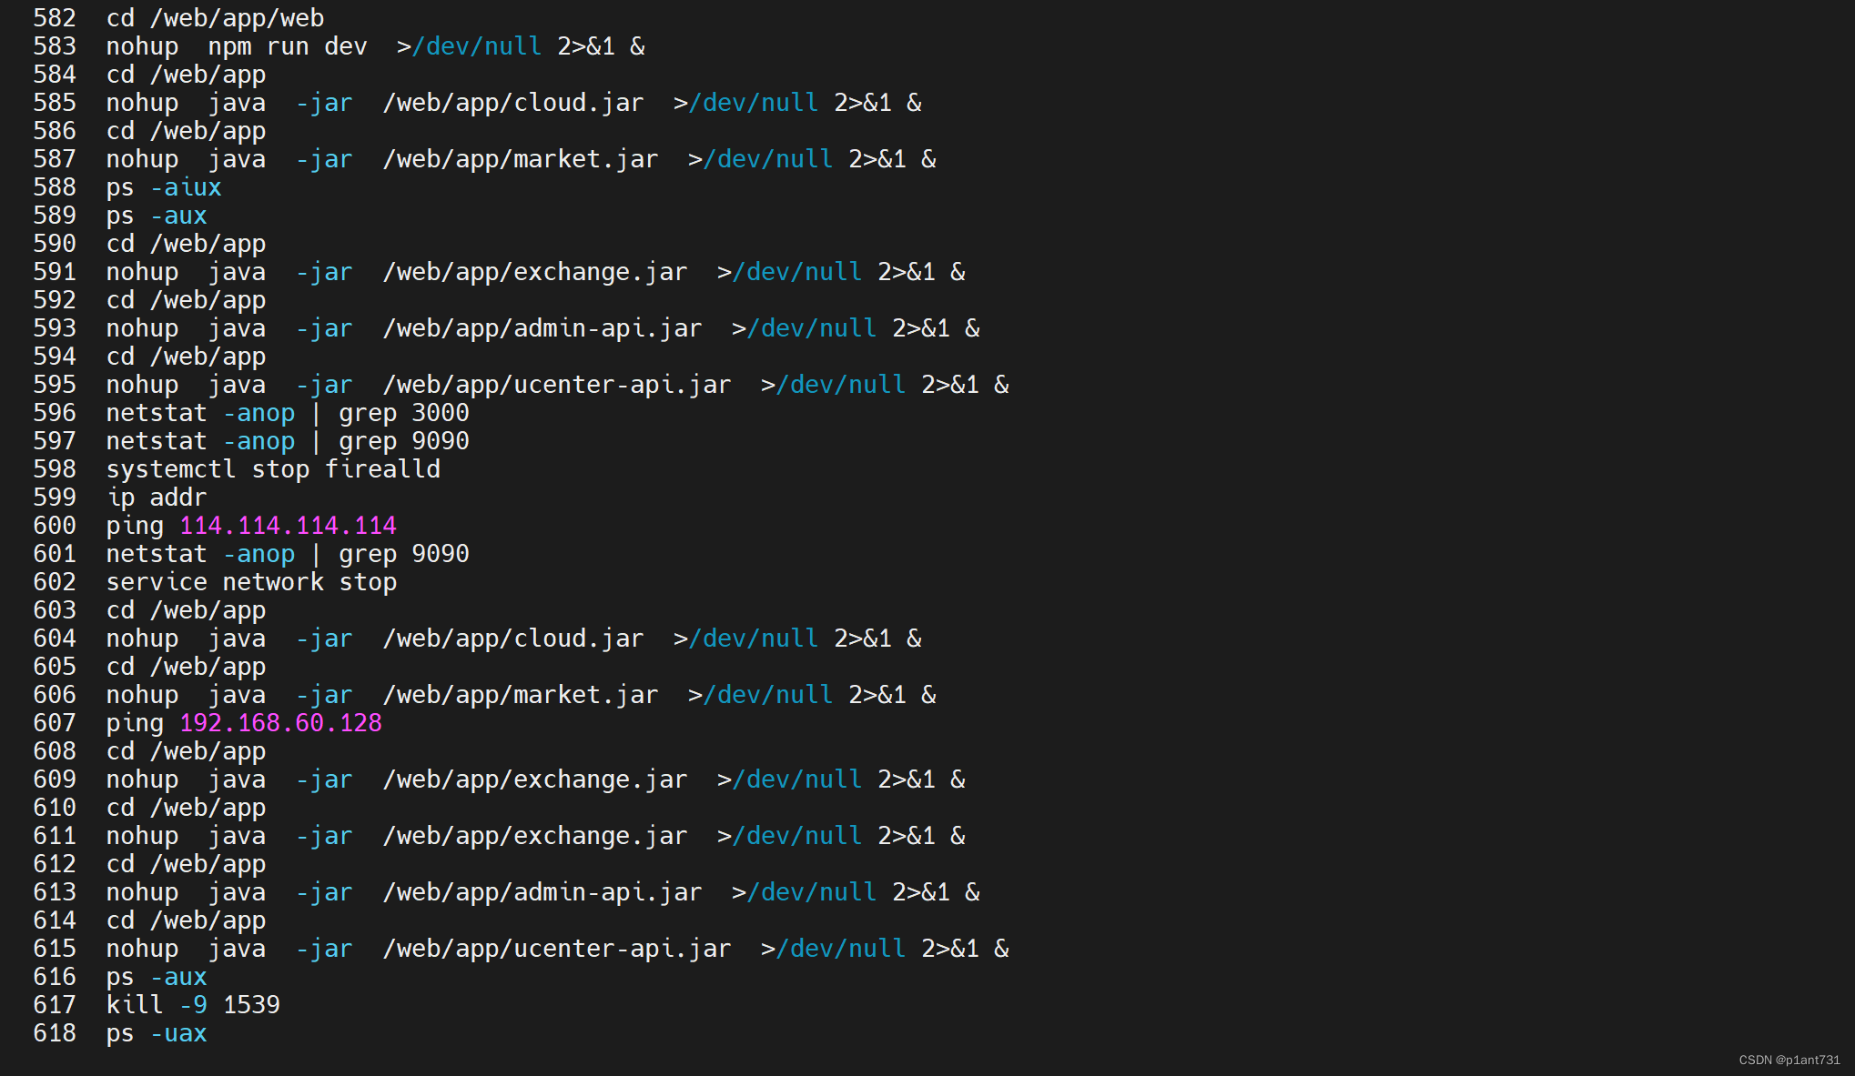The image size is (1855, 1076).
Task: Click line number 582
Action: pos(55,18)
